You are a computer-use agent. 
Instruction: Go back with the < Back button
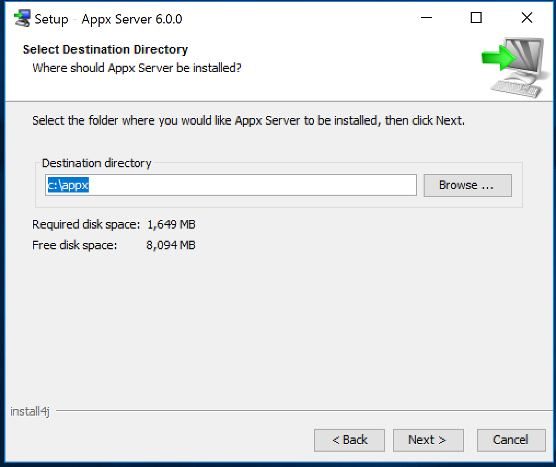point(350,440)
